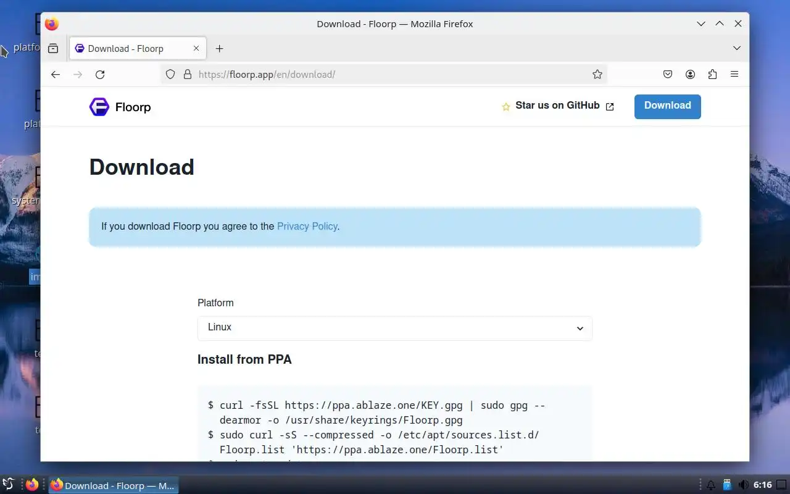790x494 pixels.
Task: Click the Floorp logo icon
Action: coord(99,107)
